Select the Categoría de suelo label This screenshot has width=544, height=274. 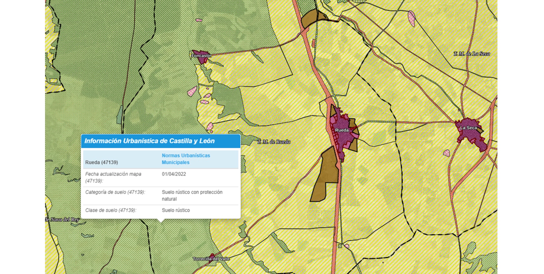pyautogui.click(x=115, y=192)
